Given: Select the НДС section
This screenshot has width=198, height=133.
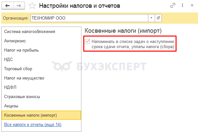Looking at the screenshot, I should point(8,60).
